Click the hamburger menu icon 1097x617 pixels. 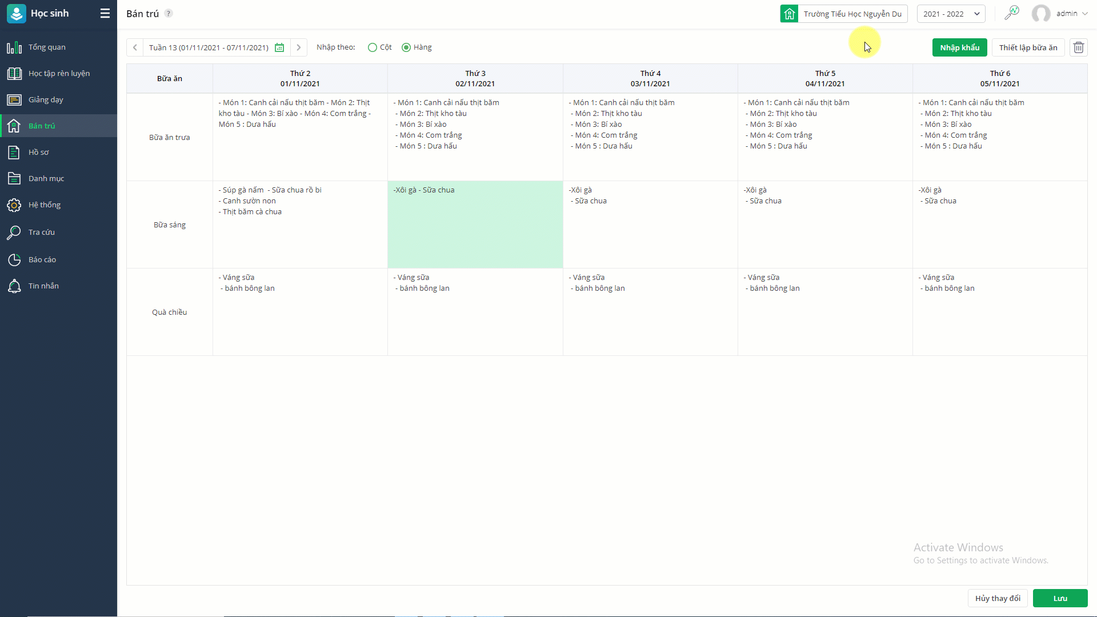[x=105, y=13]
